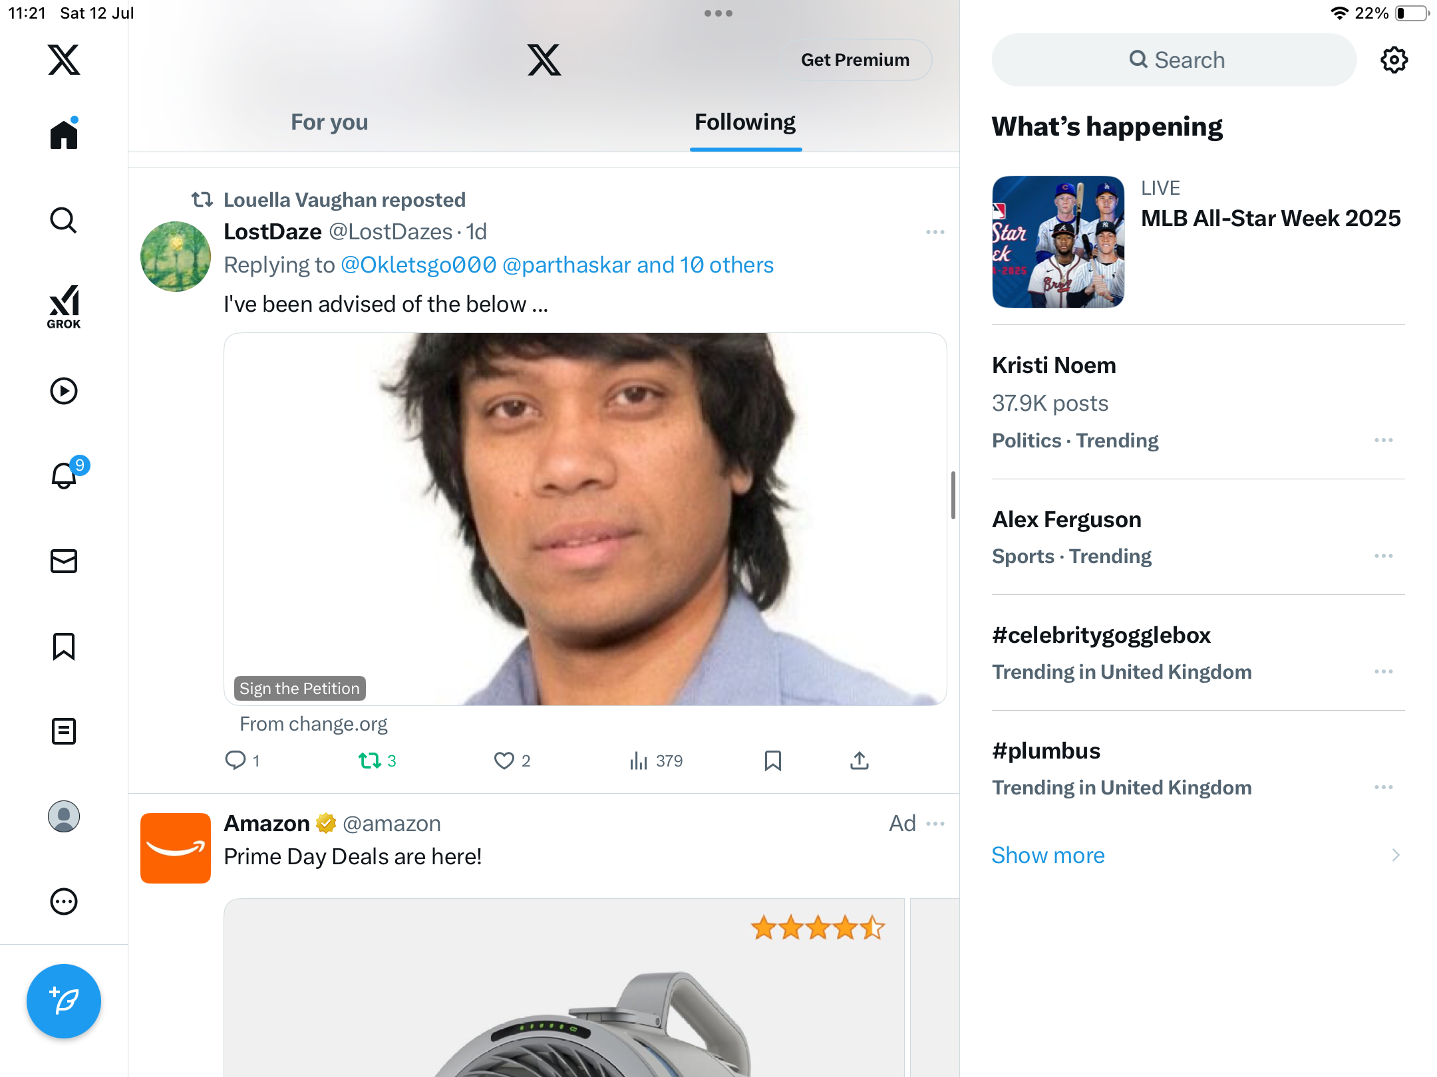This screenshot has width=1437, height=1077.
Task: Open the video play icon in sidebar
Action: click(64, 391)
